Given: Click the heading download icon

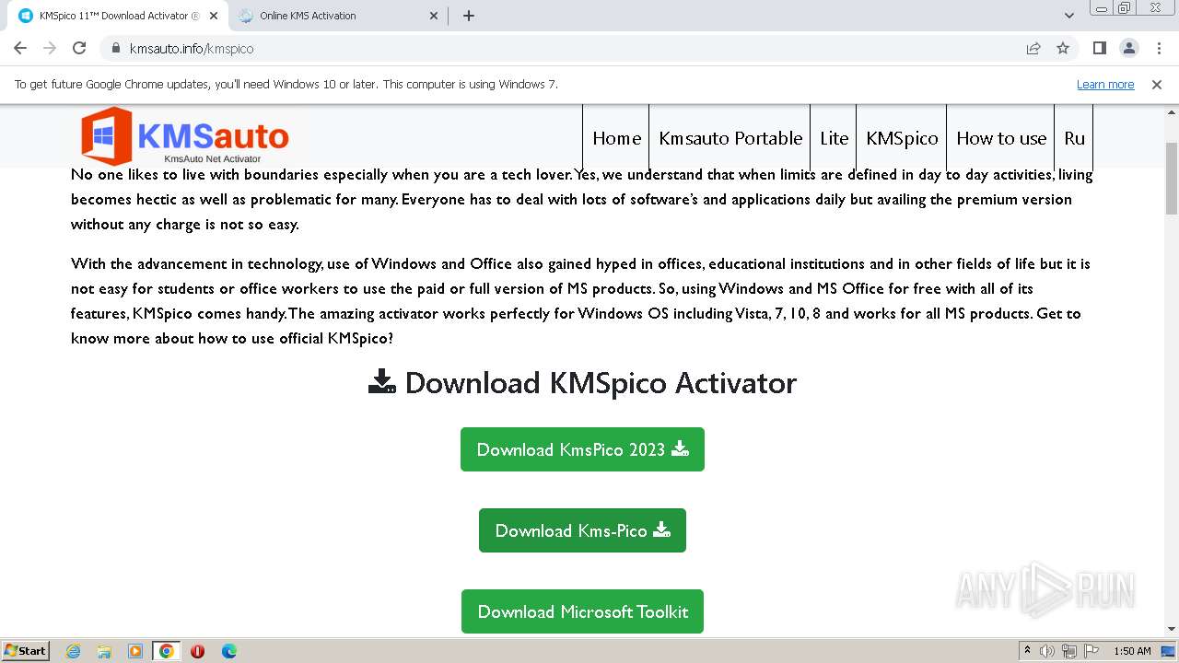Looking at the screenshot, I should click(381, 381).
